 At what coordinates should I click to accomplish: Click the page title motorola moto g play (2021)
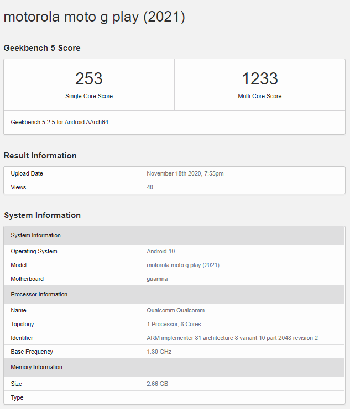coord(95,17)
